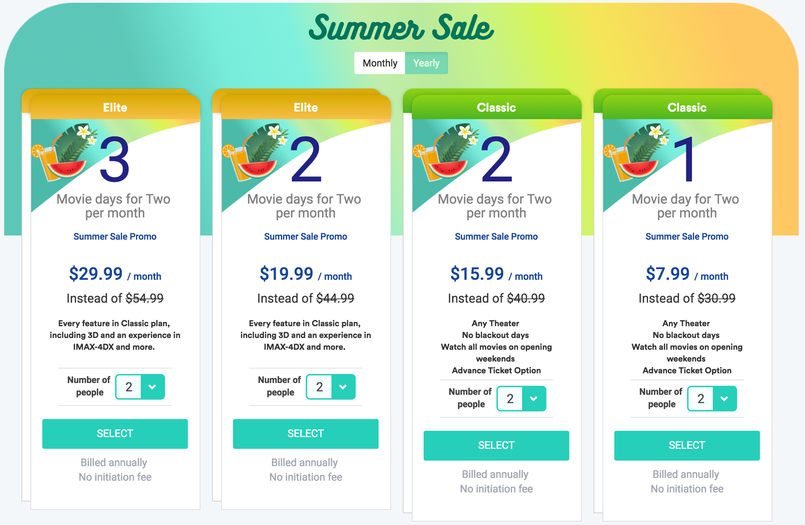This screenshot has height=525, width=805.
Task: Open number of people dropdown for $7.99 Classic plan
Action: pos(712,399)
